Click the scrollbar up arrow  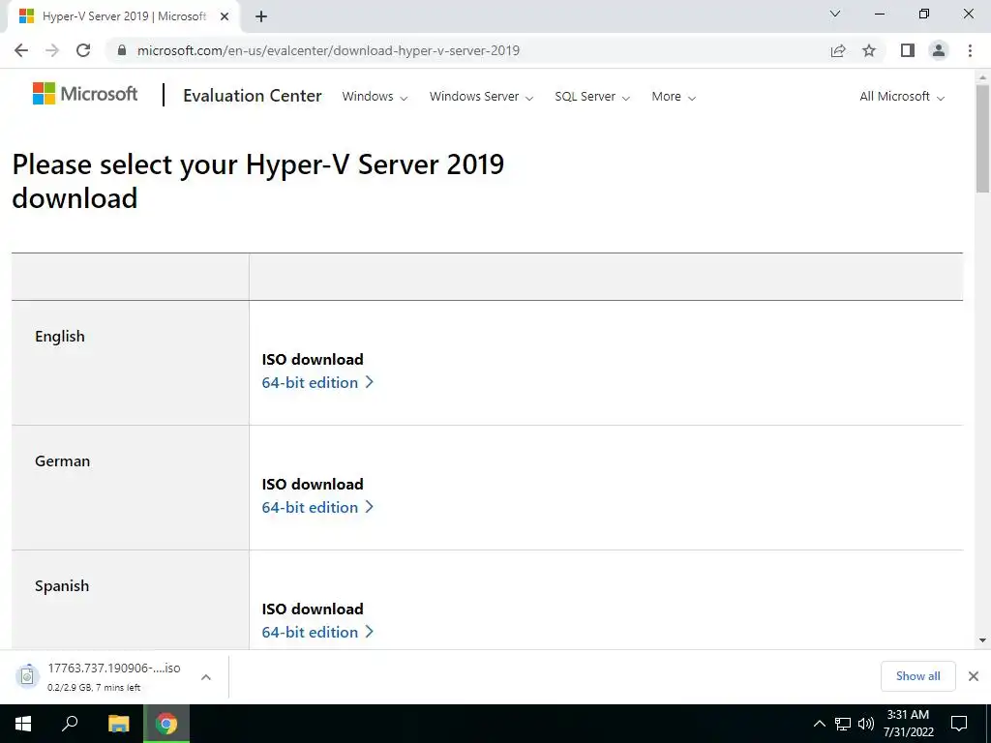(983, 77)
